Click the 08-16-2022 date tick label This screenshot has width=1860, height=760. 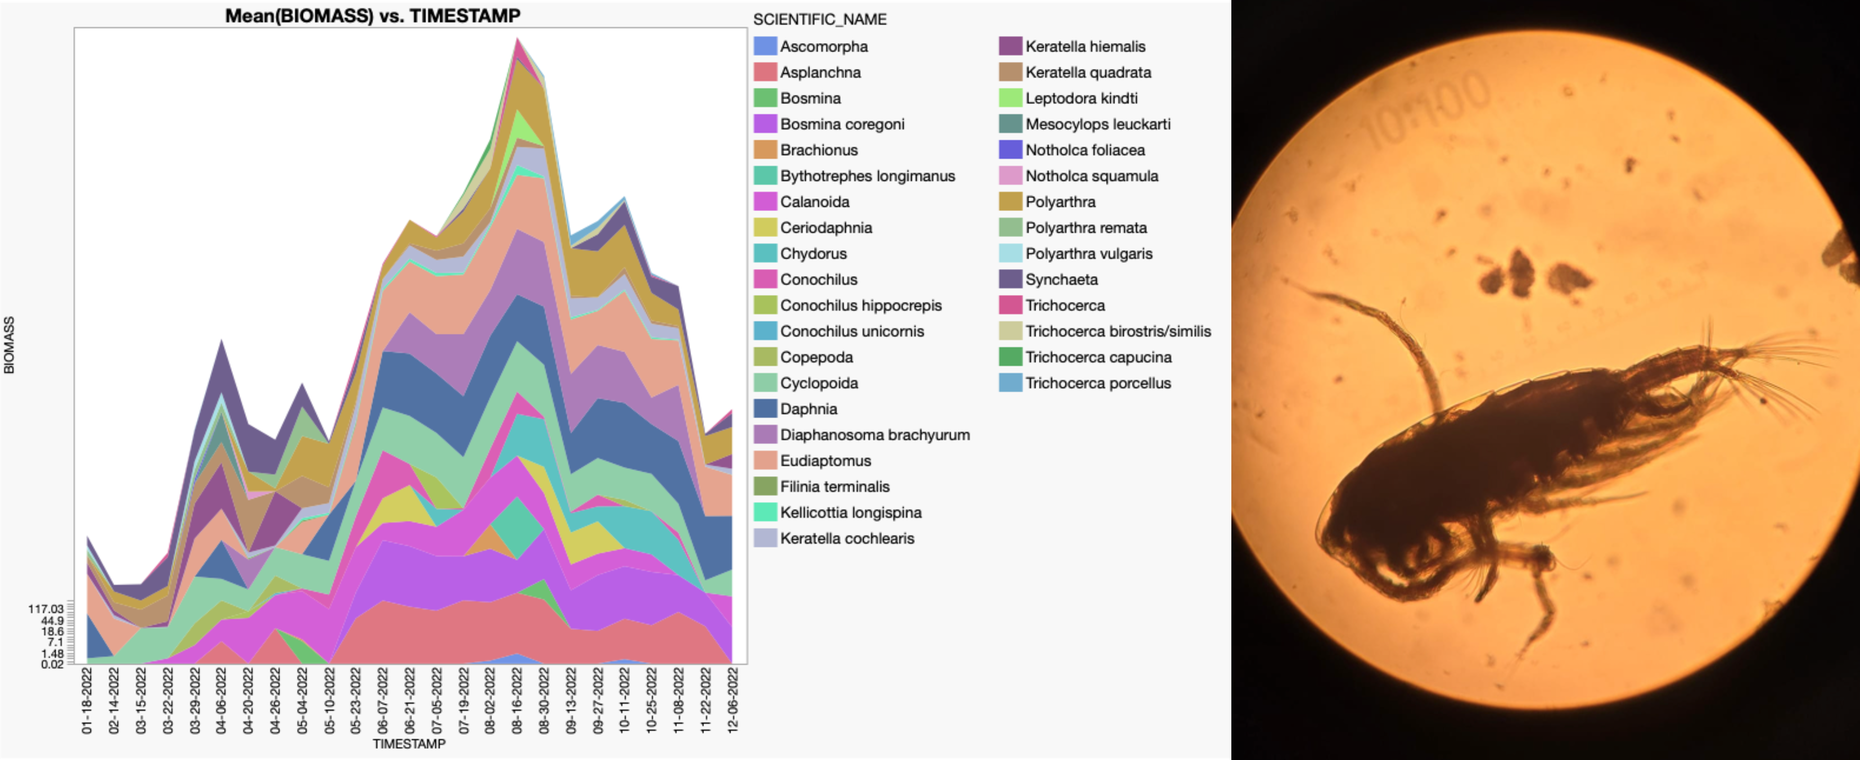517,700
